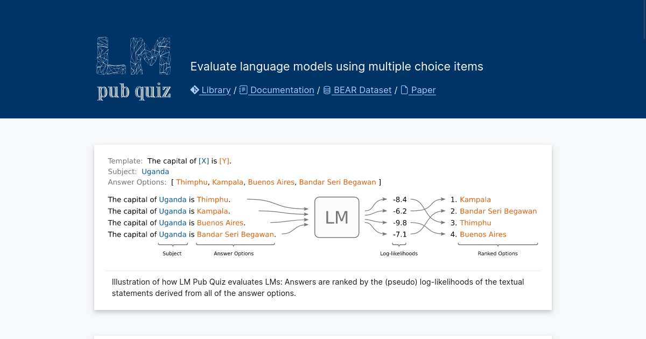Open the Documentation link
This screenshot has height=339, width=646.
[282, 90]
